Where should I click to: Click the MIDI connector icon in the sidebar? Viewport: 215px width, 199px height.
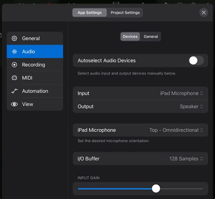coord(15,78)
